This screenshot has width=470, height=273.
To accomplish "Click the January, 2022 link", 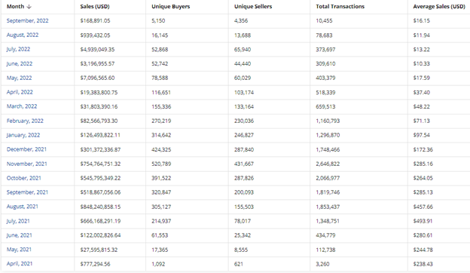I will coord(23,135).
